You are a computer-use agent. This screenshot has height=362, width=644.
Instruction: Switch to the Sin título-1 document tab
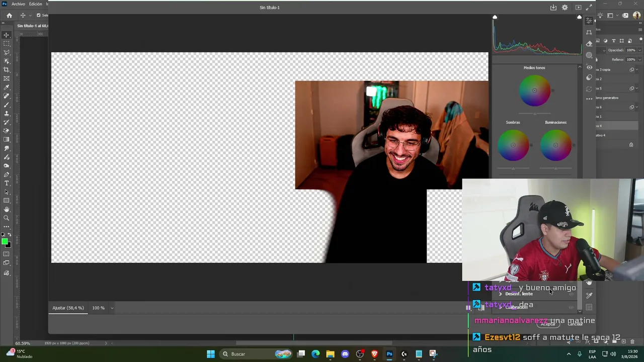tap(32, 26)
